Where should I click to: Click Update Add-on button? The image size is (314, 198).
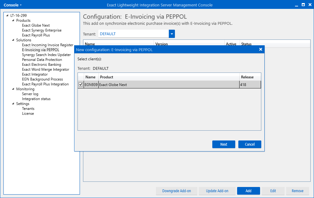217,191
